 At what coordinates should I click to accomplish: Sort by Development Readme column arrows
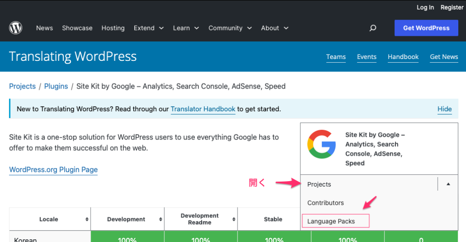pyautogui.click(x=233, y=219)
